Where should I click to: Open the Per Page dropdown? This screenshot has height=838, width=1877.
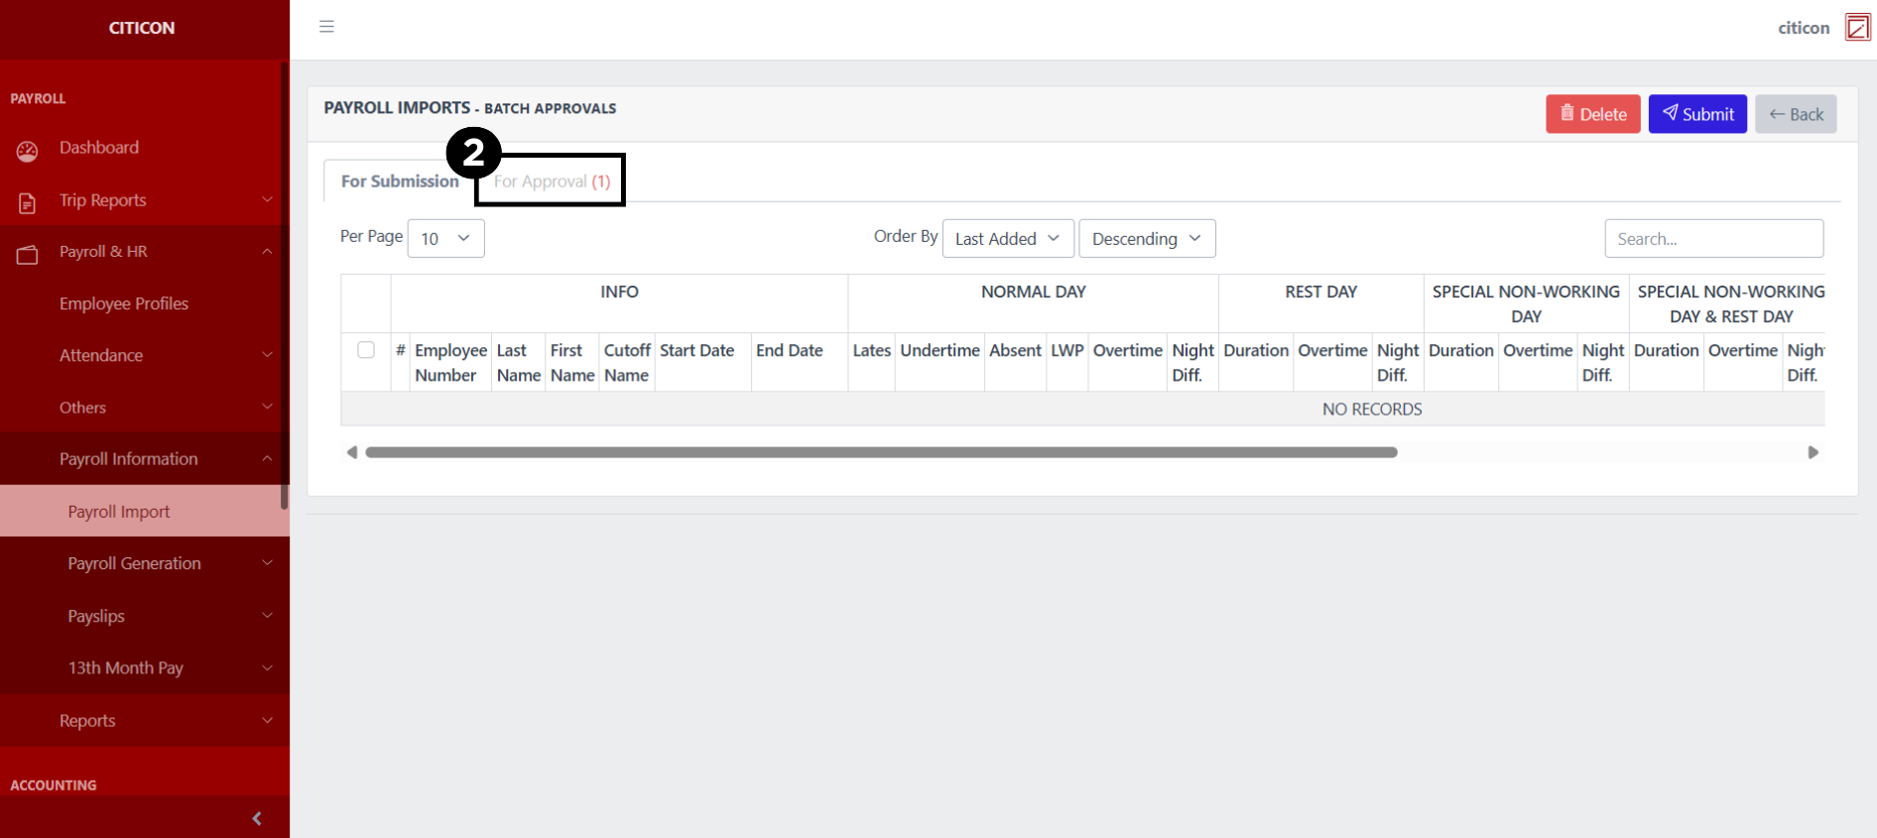coord(445,239)
